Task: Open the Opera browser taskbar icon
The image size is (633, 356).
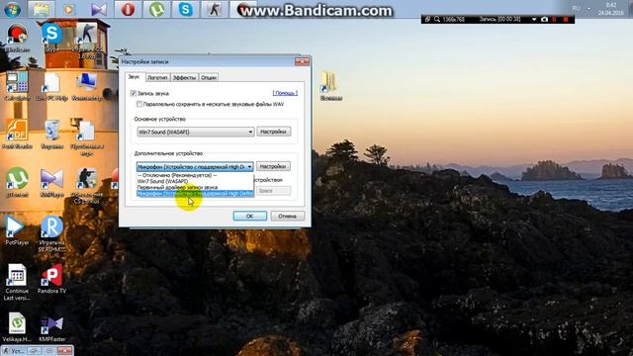Action: pyautogui.click(x=128, y=9)
